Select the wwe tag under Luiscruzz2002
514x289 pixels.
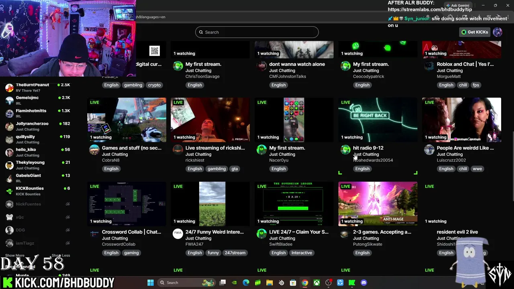[477, 169]
